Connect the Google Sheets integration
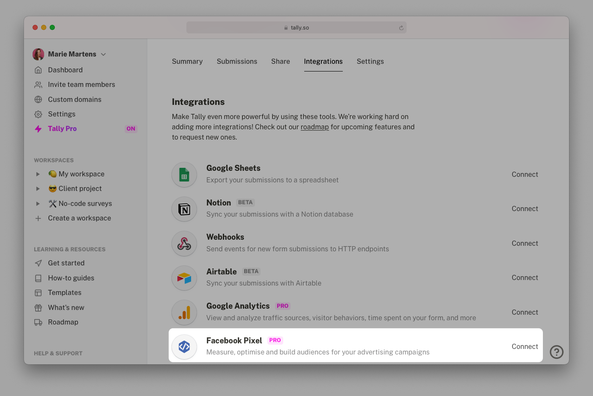 tap(525, 175)
